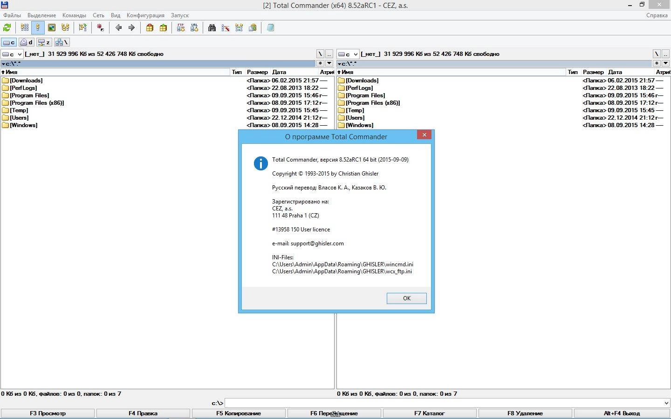Click the F8 Удаление button
The image size is (671, 419).
pos(525,413)
